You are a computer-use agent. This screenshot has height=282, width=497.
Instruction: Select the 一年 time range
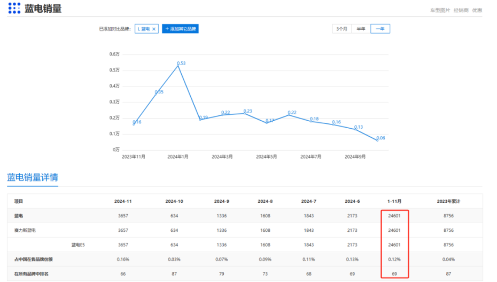[380, 29]
